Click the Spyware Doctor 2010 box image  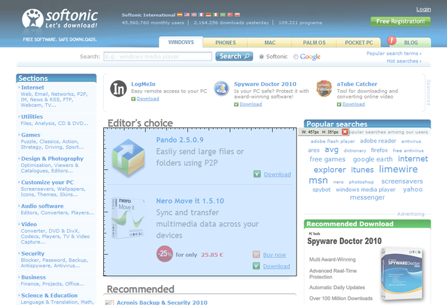pyautogui.click(x=402, y=273)
